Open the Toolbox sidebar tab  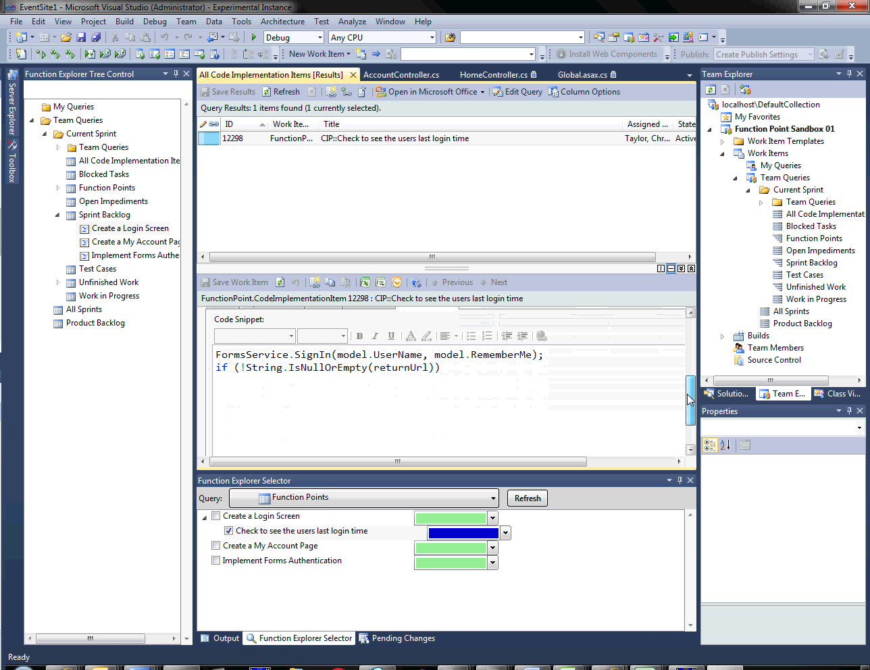click(12, 161)
